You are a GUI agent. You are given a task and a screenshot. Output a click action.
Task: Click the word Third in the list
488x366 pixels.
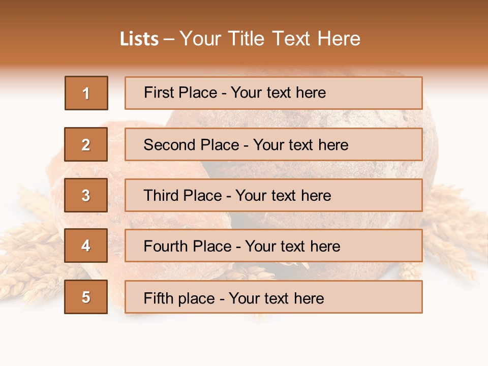pos(162,196)
